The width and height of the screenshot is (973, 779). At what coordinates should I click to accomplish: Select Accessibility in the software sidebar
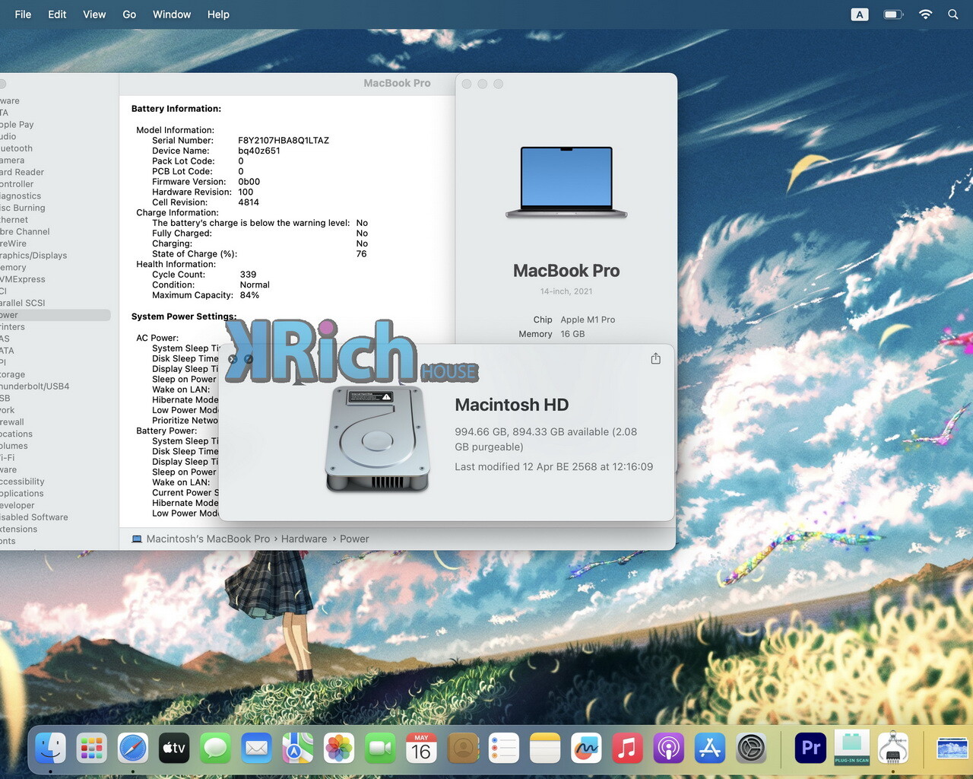click(x=22, y=482)
